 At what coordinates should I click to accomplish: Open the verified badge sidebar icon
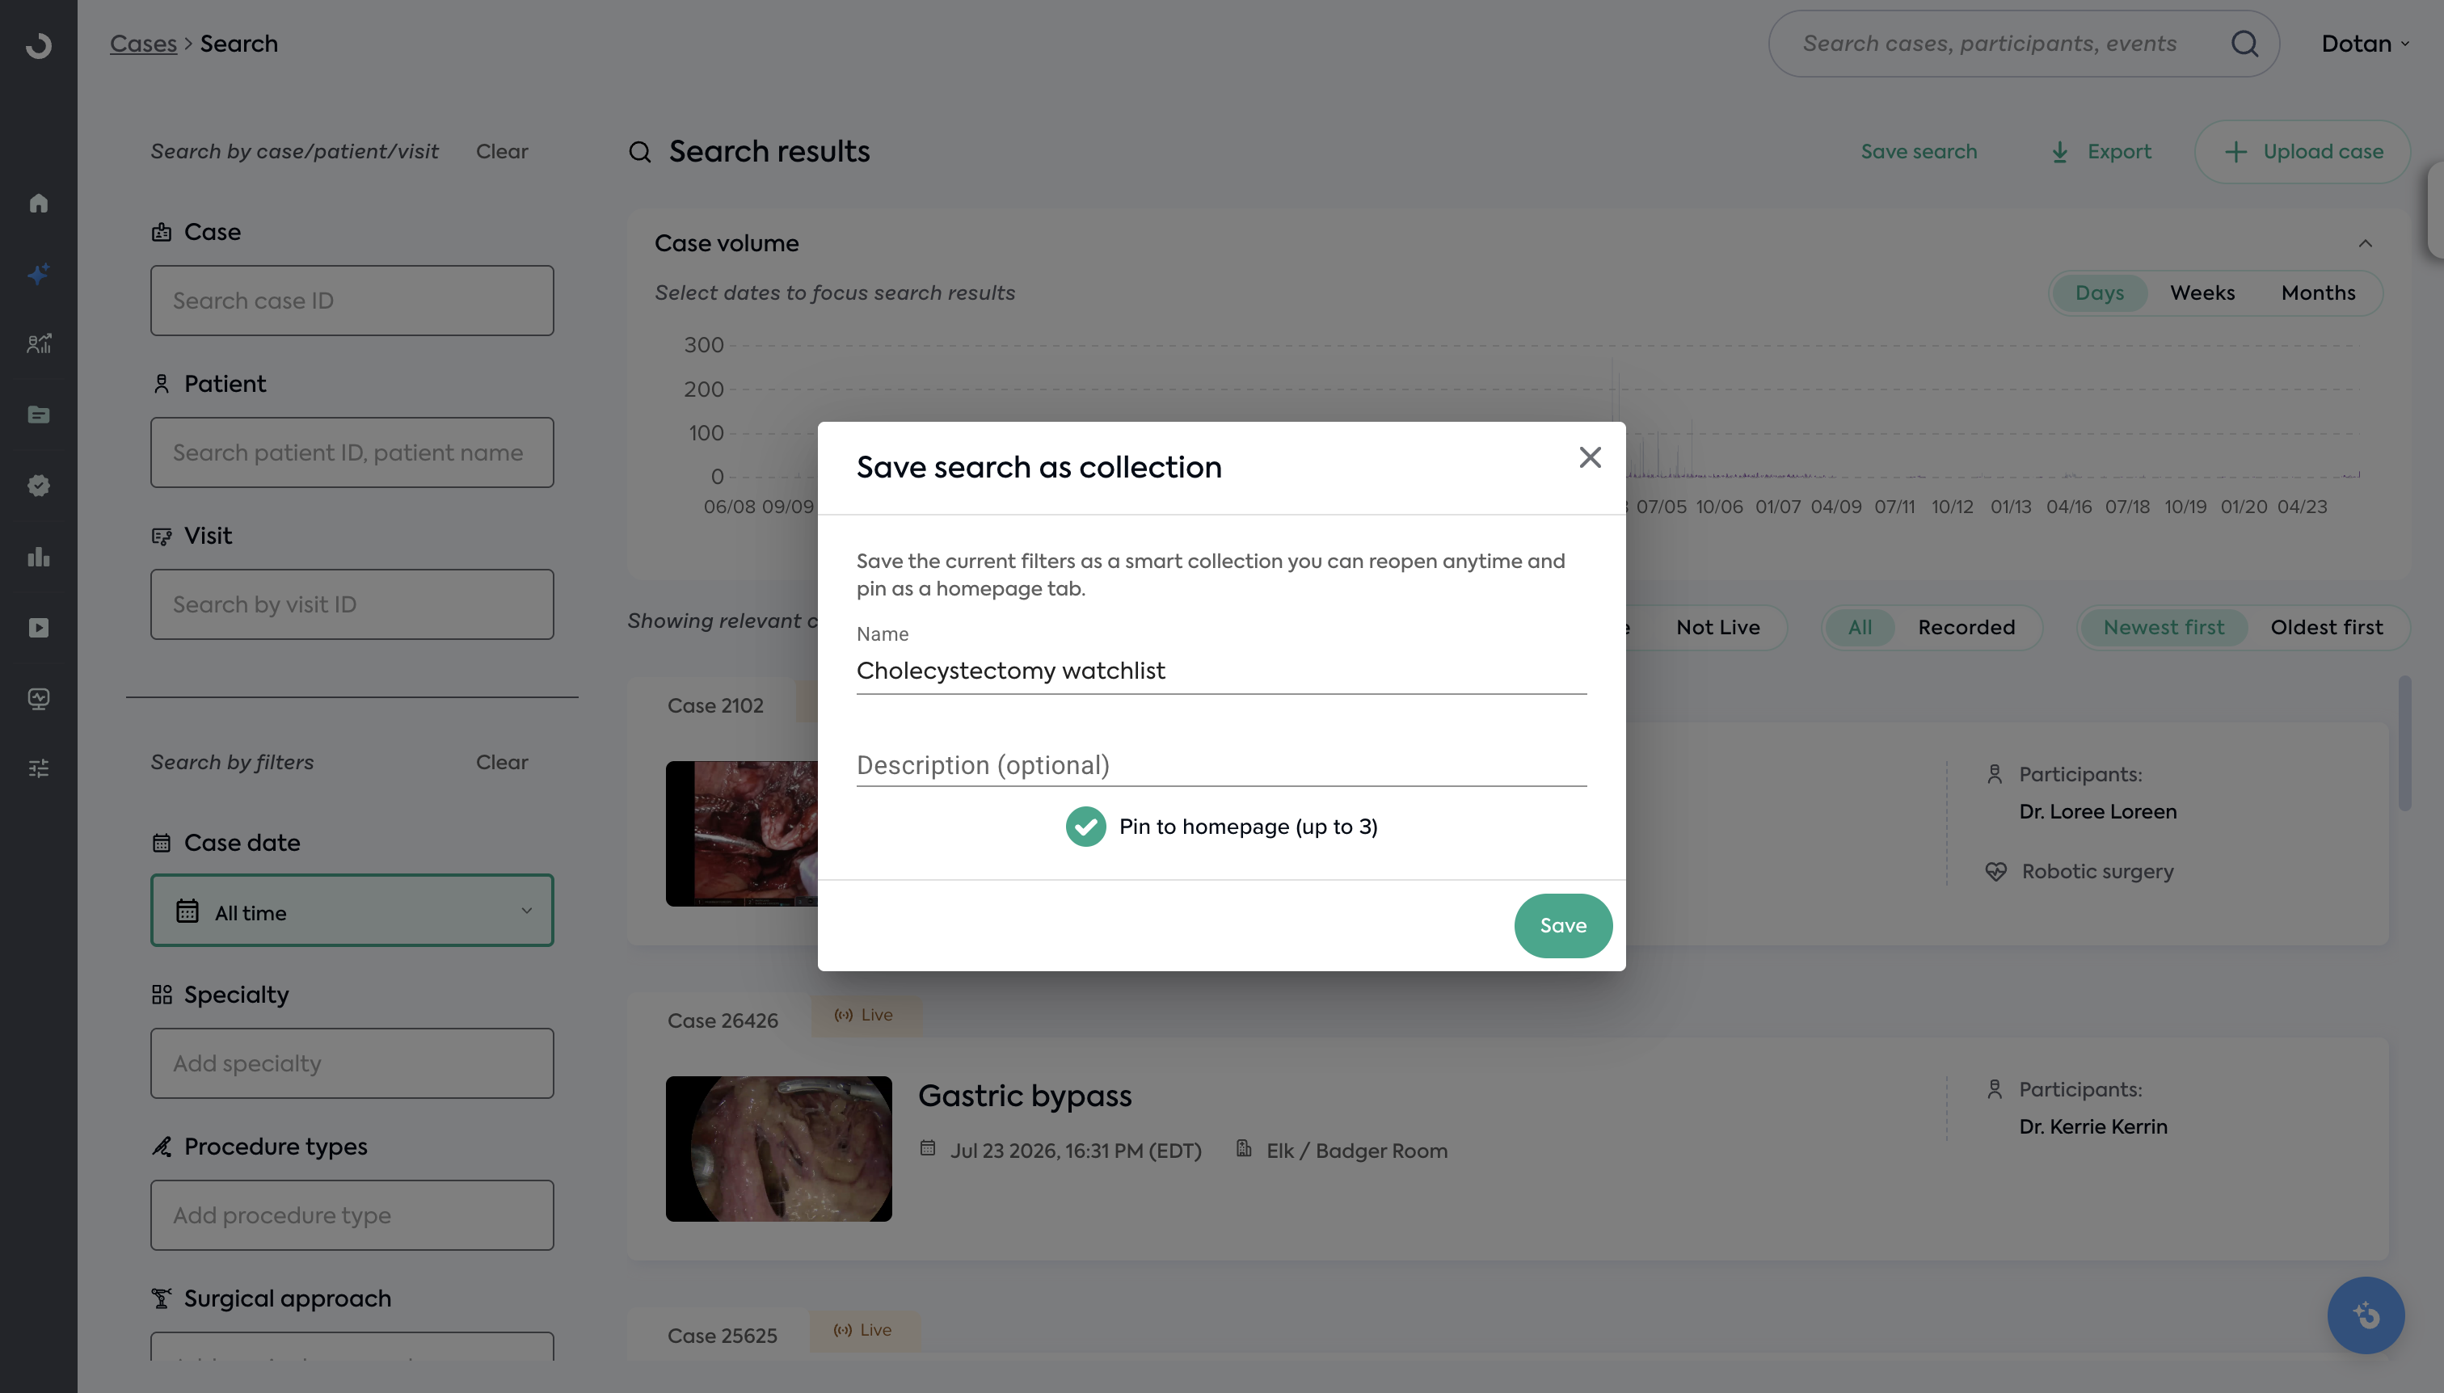(38, 485)
